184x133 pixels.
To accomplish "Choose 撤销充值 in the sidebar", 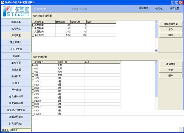I will 16,70.
